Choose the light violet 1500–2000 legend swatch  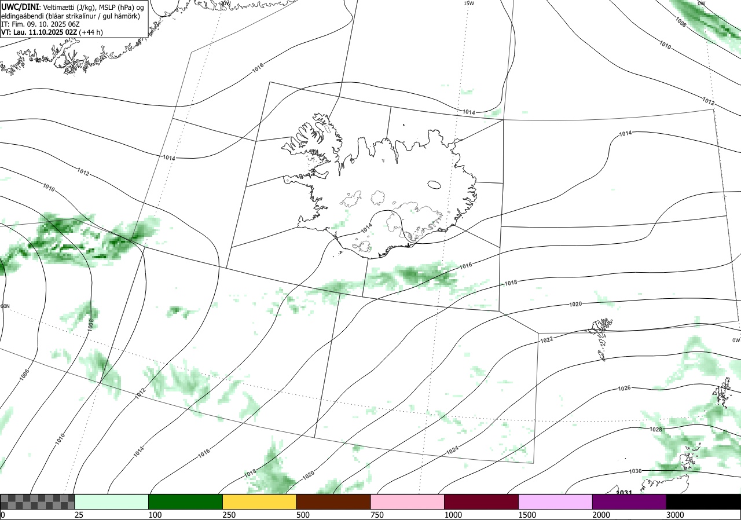point(556,501)
